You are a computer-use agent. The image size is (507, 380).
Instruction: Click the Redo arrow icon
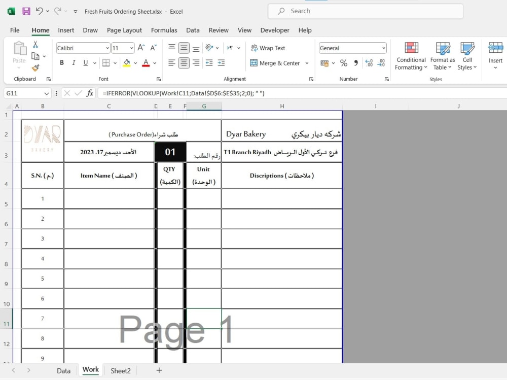(x=58, y=11)
